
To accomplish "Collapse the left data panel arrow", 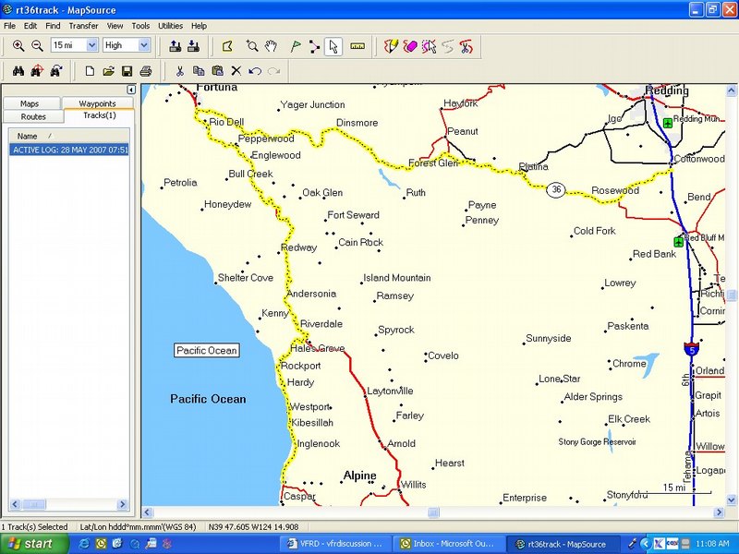I will coord(130,90).
